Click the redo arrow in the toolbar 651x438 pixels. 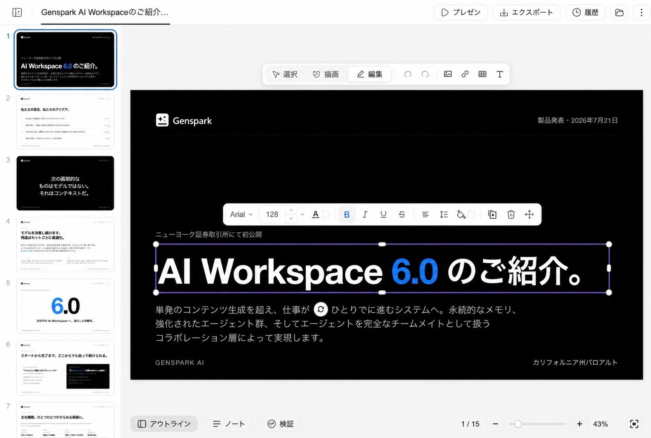pos(425,74)
